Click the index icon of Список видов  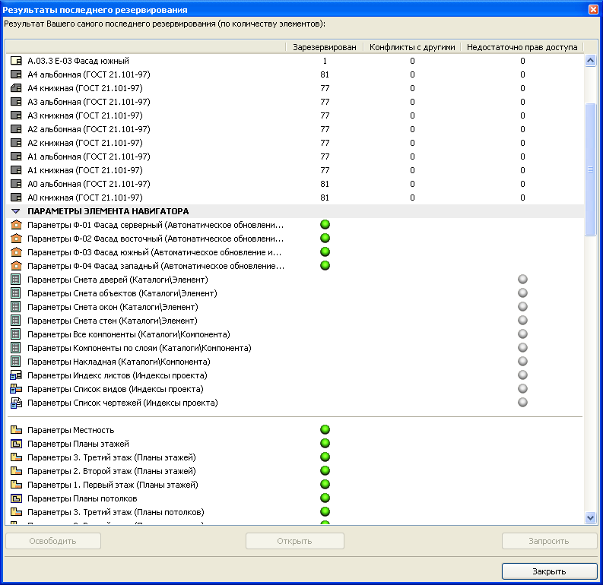pyautogui.click(x=16, y=389)
